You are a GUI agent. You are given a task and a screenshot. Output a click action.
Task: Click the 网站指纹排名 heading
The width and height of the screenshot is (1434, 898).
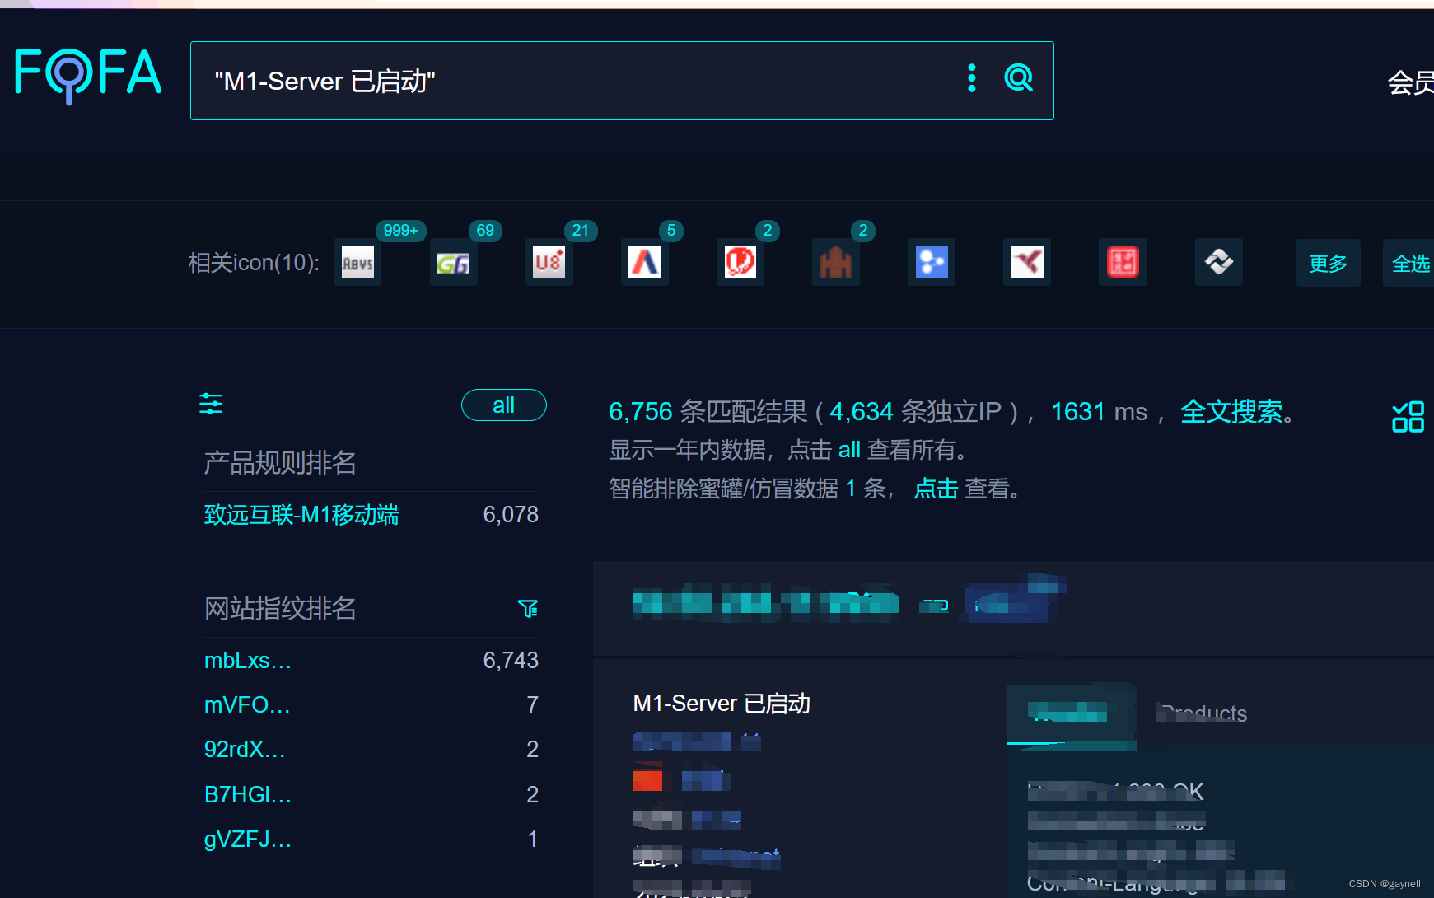[x=280, y=609]
